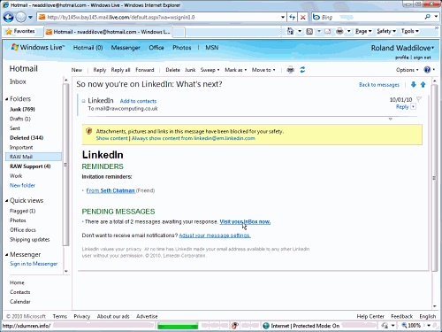Click Add to contacts link
Screen dimensions: 442x332
[138, 101]
